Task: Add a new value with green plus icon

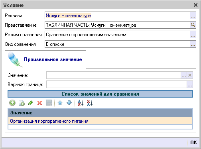Action: 12,103
